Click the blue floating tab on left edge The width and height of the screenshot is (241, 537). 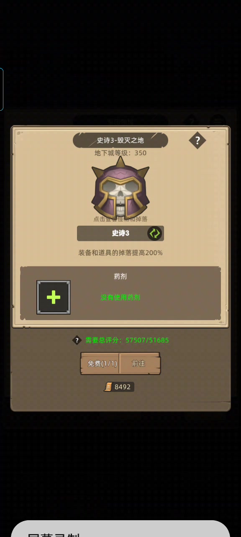[x=2, y=89]
